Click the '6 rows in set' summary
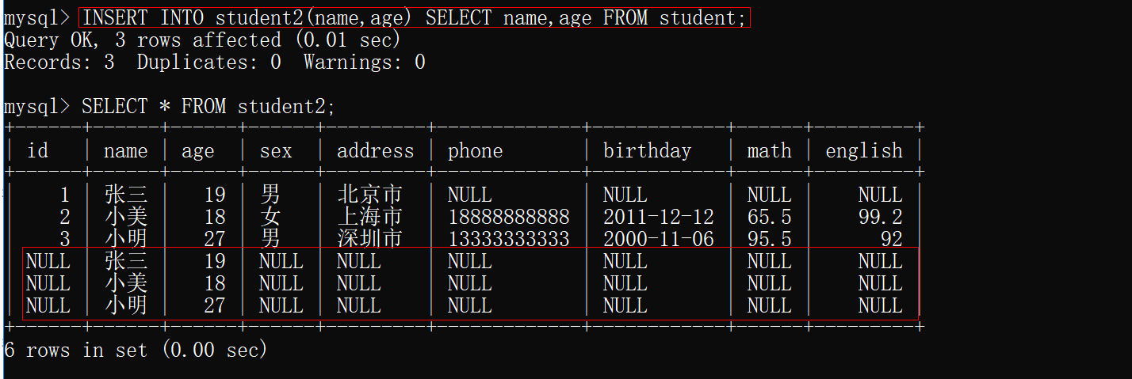 [136, 350]
